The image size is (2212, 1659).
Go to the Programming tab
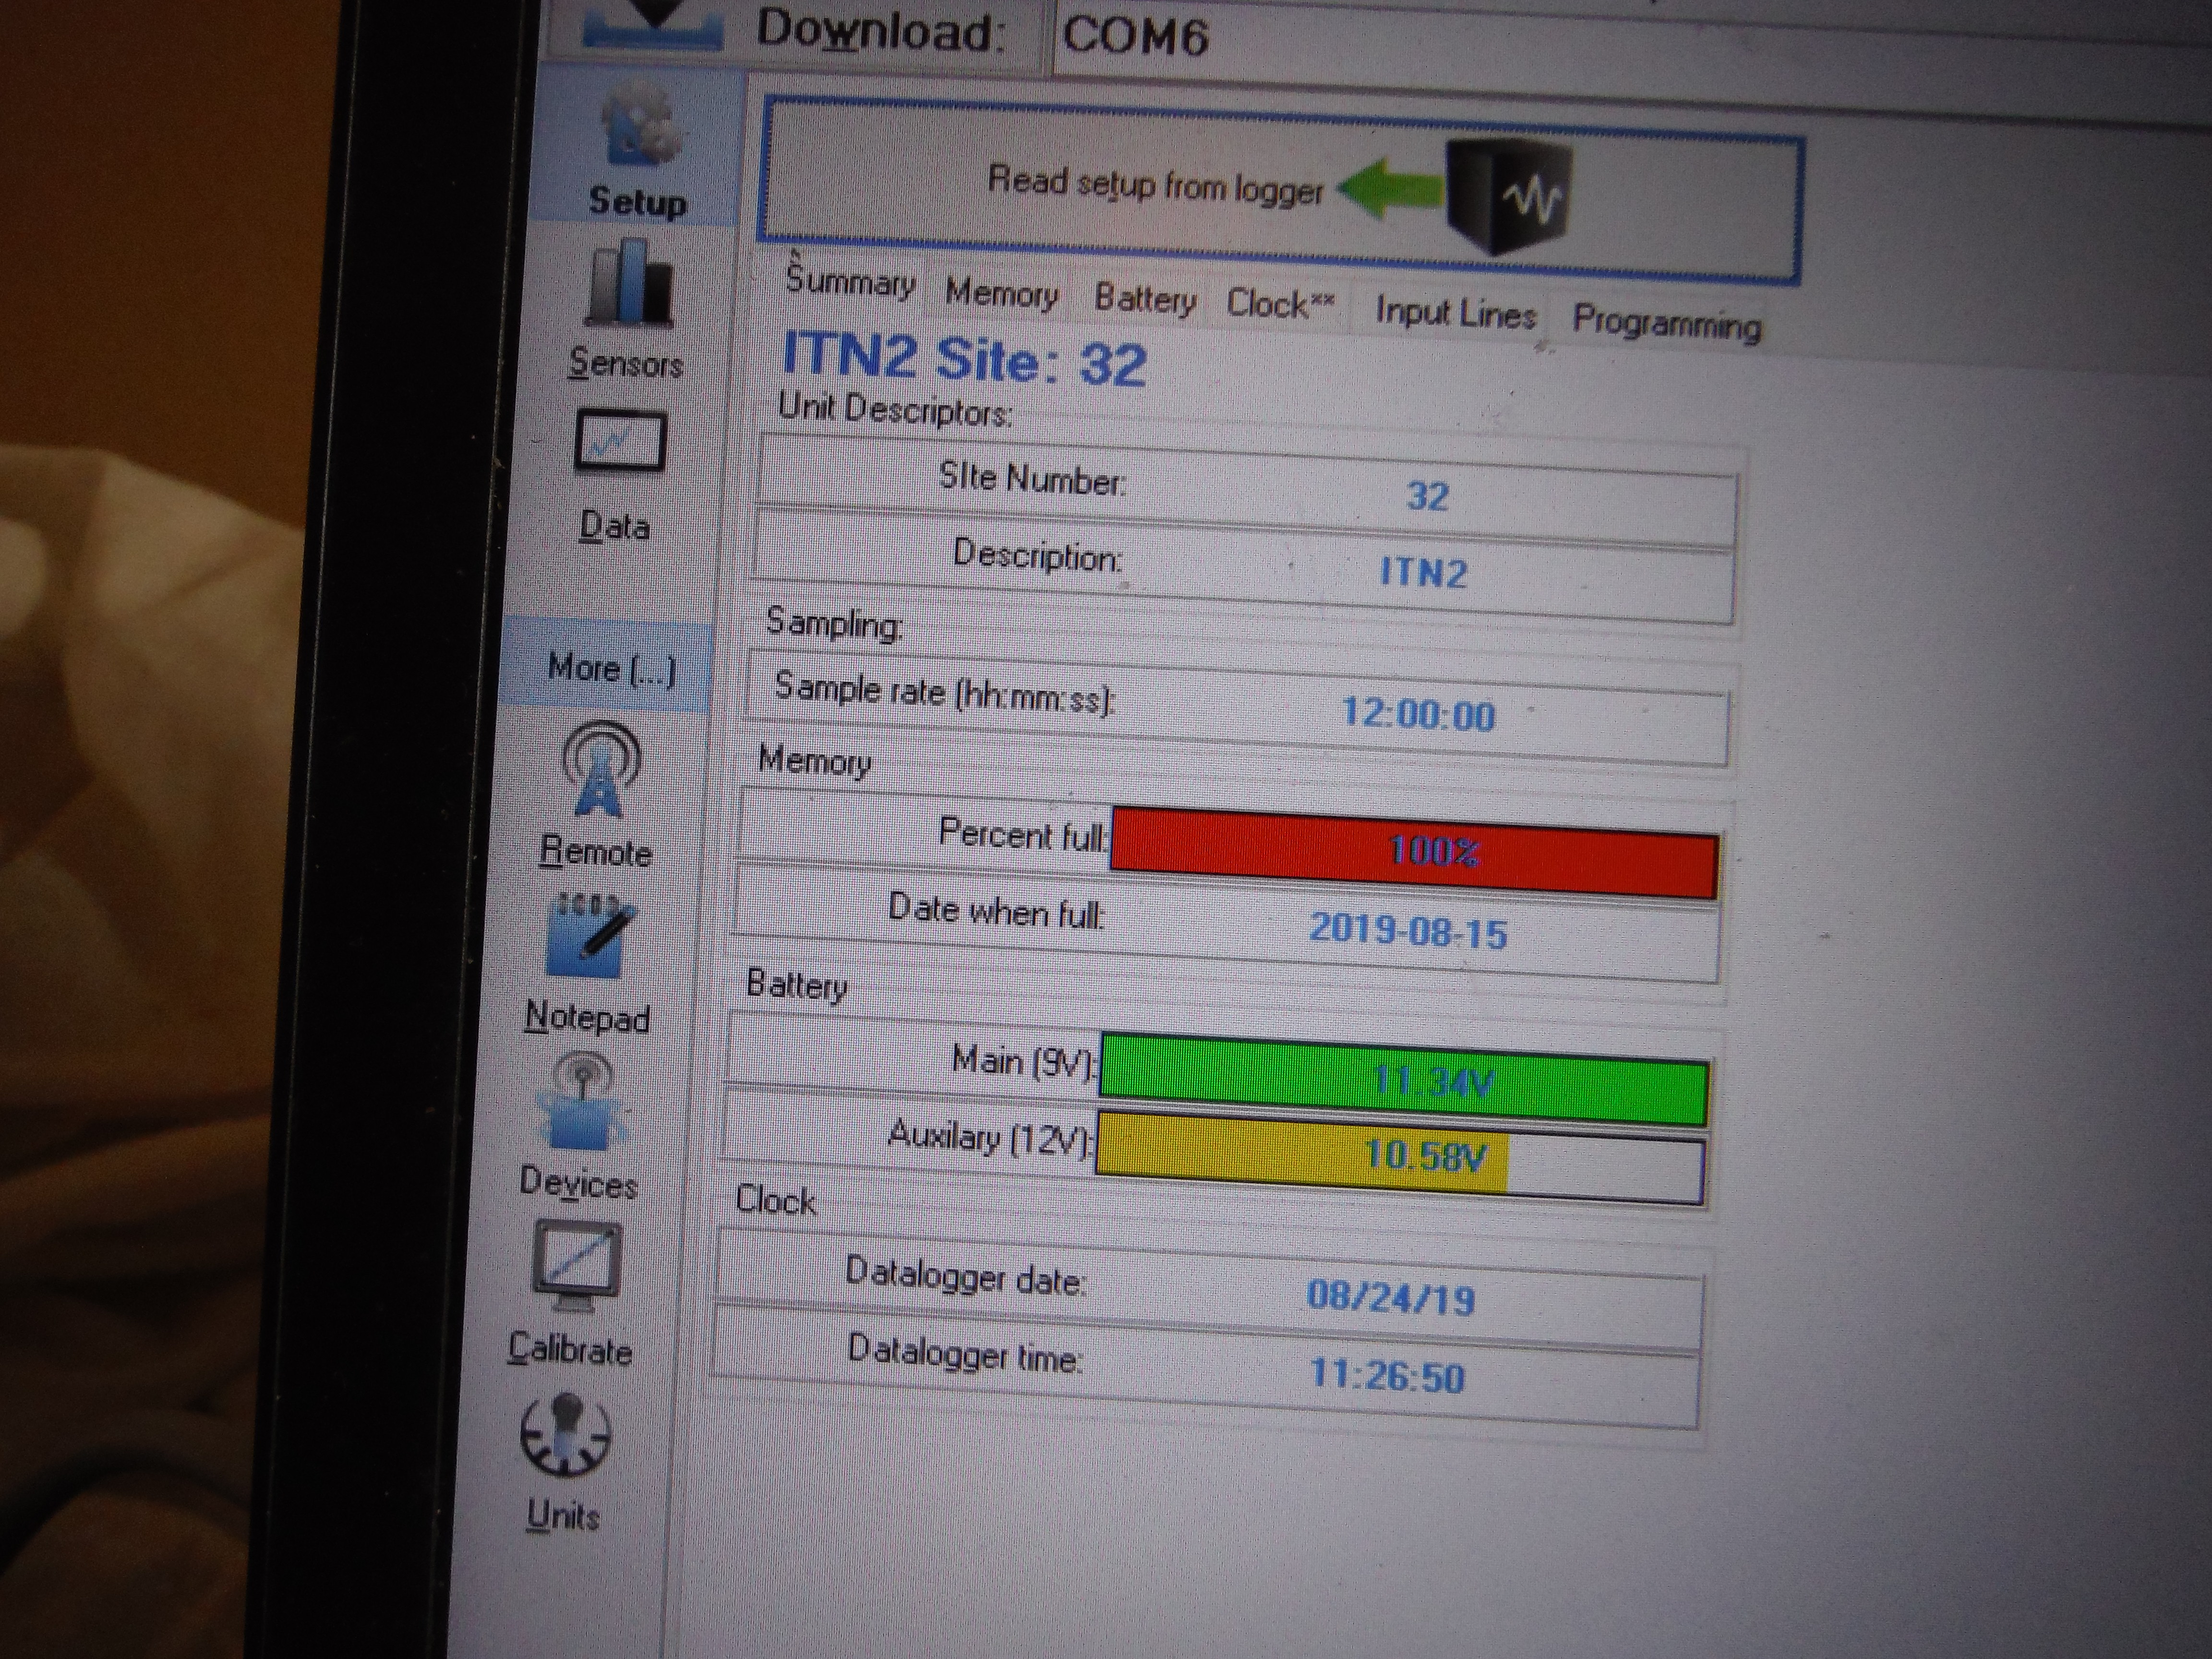(x=1666, y=324)
